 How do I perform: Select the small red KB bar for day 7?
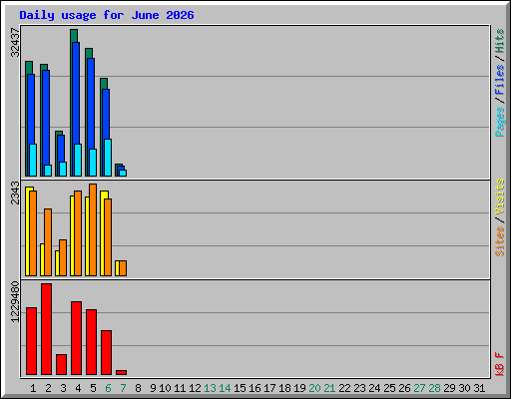coord(121,372)
